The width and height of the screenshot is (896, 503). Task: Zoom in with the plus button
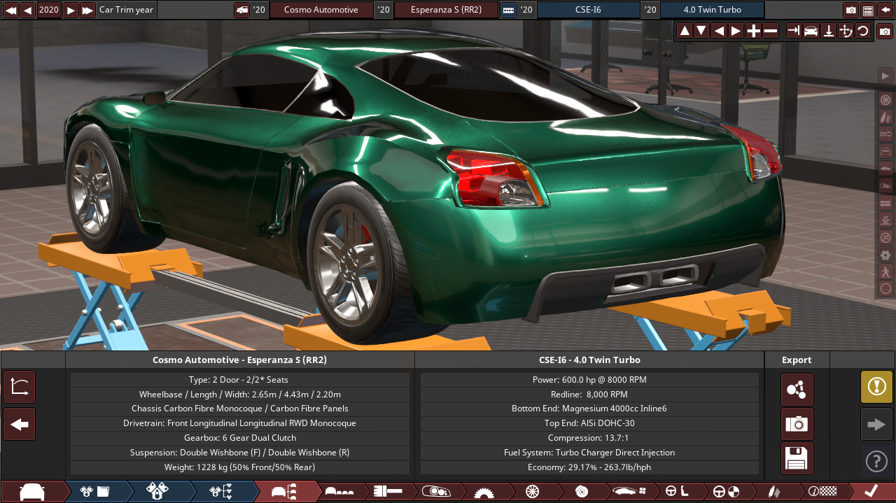click(753, 31)
